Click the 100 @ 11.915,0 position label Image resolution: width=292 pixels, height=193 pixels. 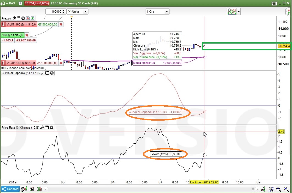[x=12, y=35]
